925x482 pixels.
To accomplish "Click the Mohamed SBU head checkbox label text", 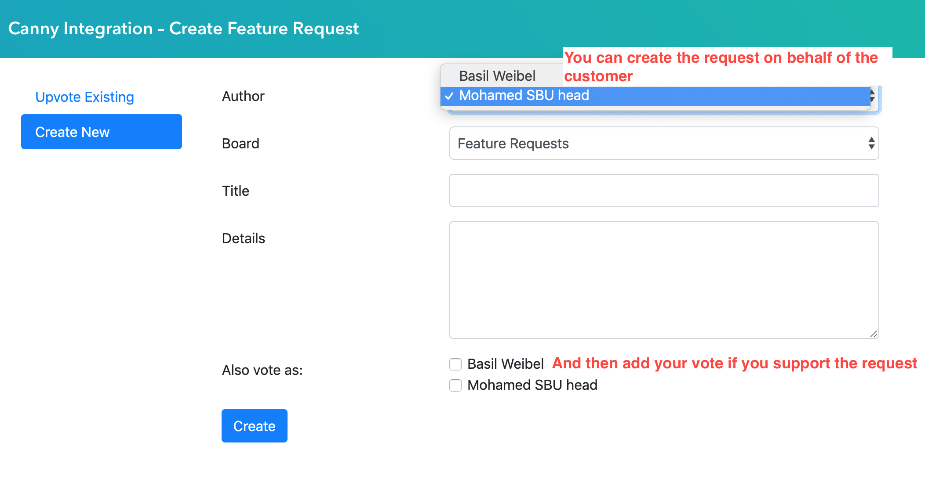I will coord(532,385).
